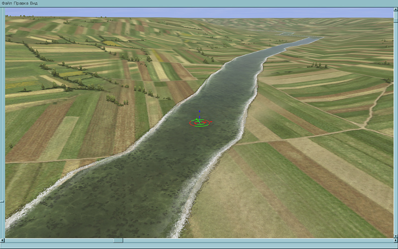Open the Файл menu

click(x=6, y=3)
